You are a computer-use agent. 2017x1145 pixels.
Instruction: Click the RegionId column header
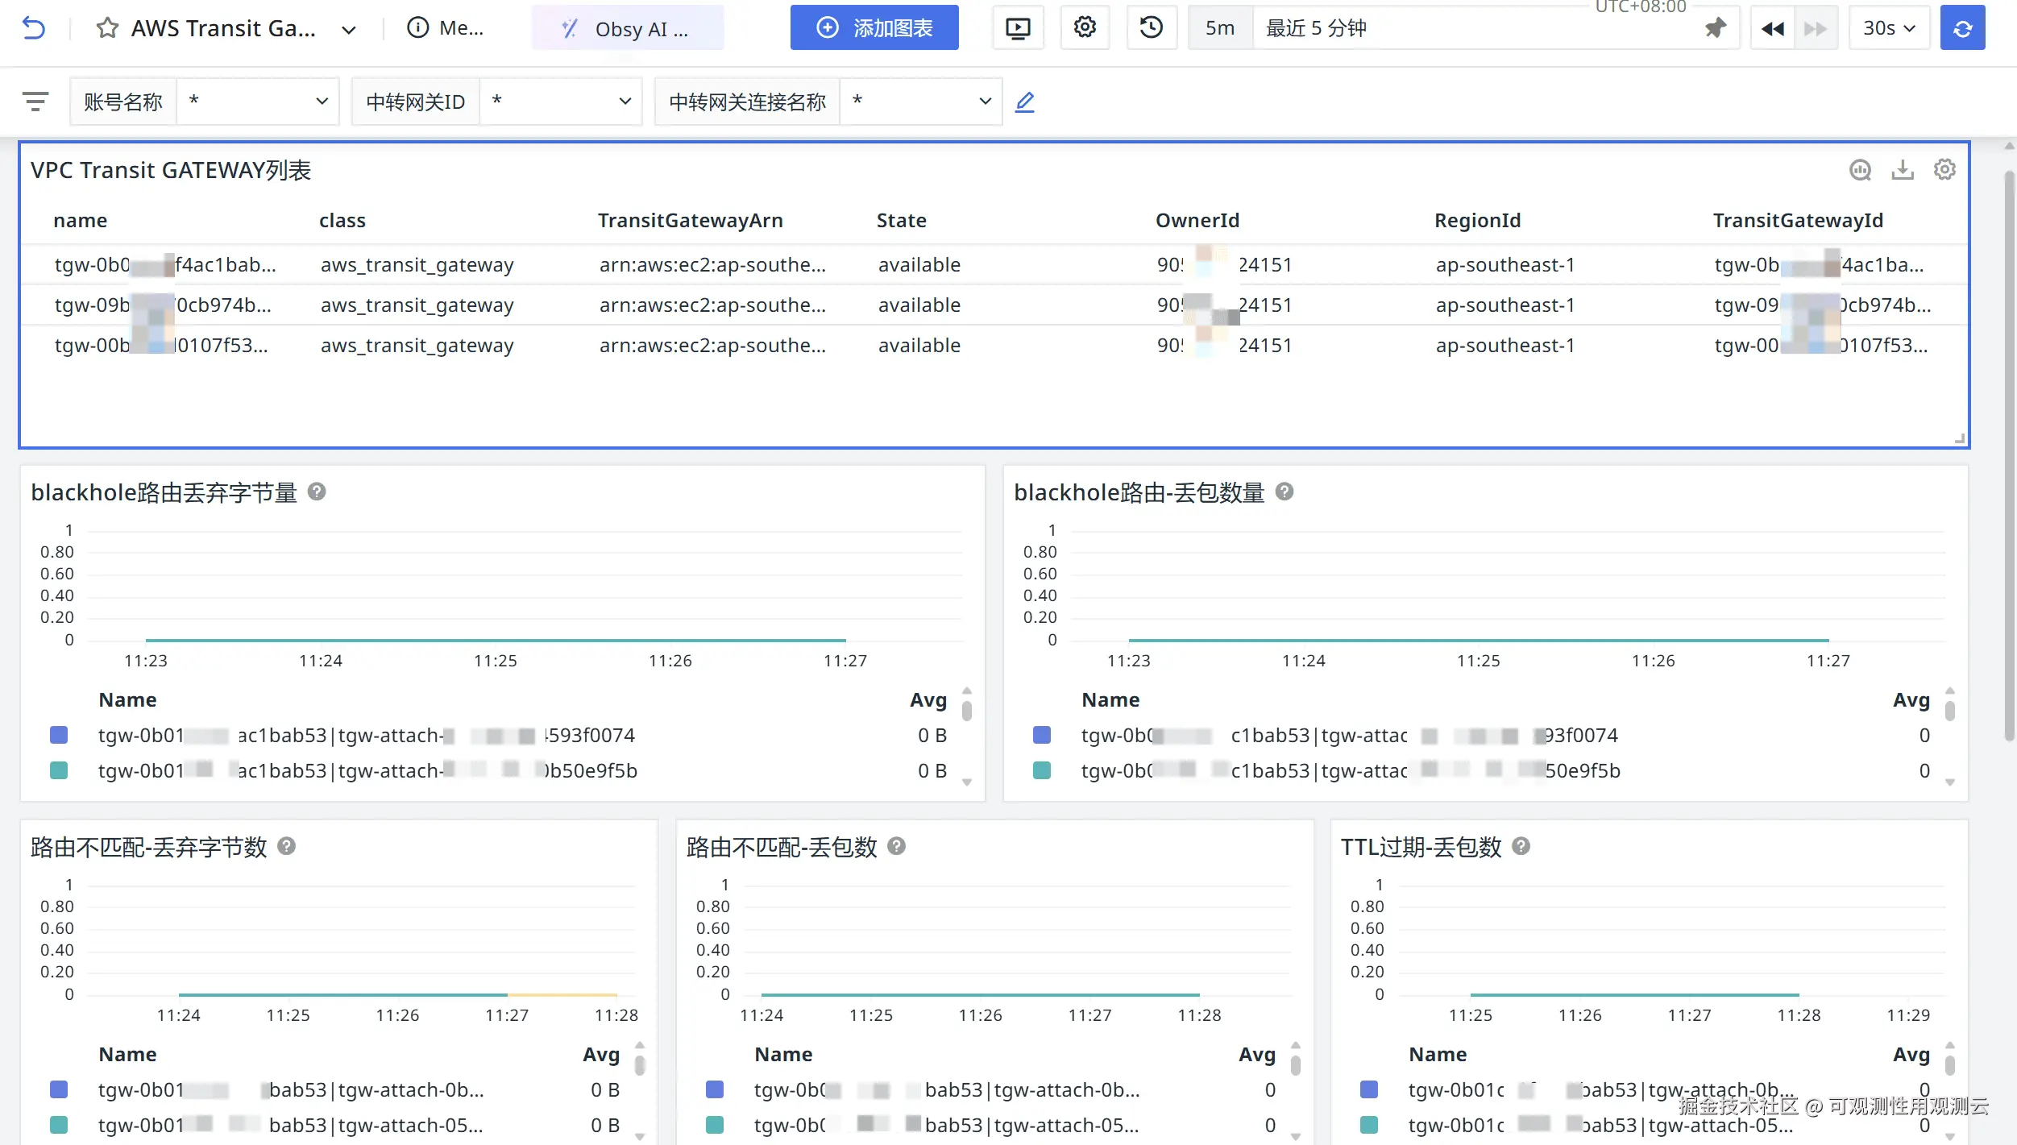pyautogui.click(x=1477, y=220)
